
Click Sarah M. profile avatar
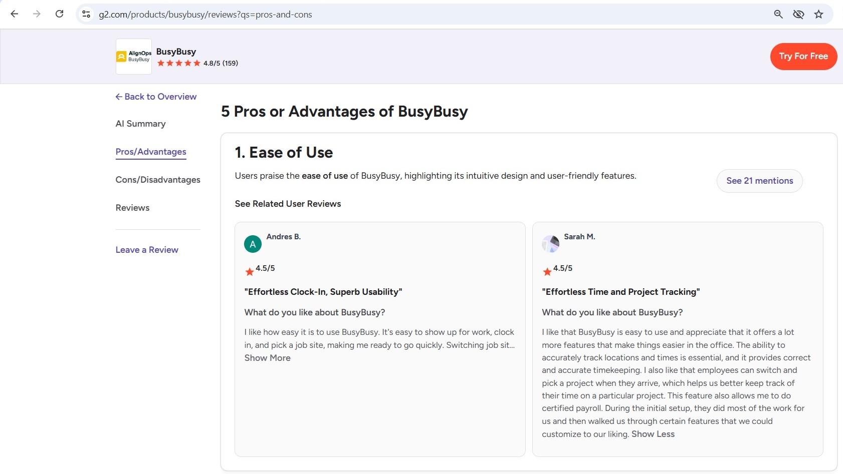click(x=550, y=244)
